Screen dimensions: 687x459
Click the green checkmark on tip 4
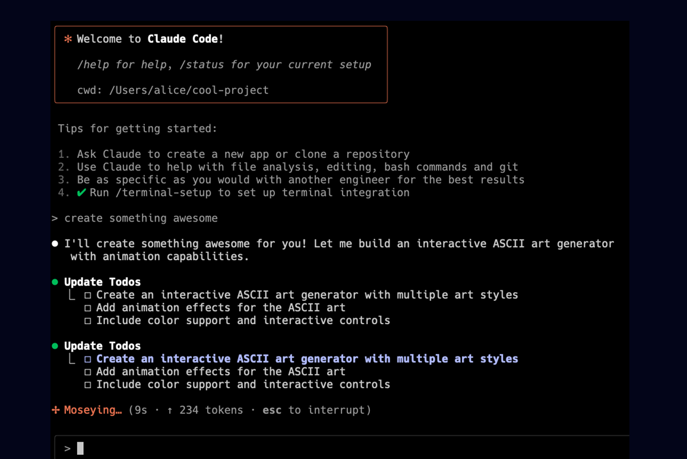pyautogui.click(x=81, y=192)
